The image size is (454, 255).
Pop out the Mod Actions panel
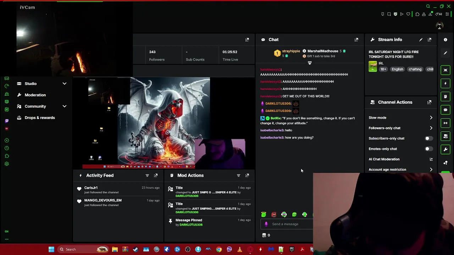(247, 175)
